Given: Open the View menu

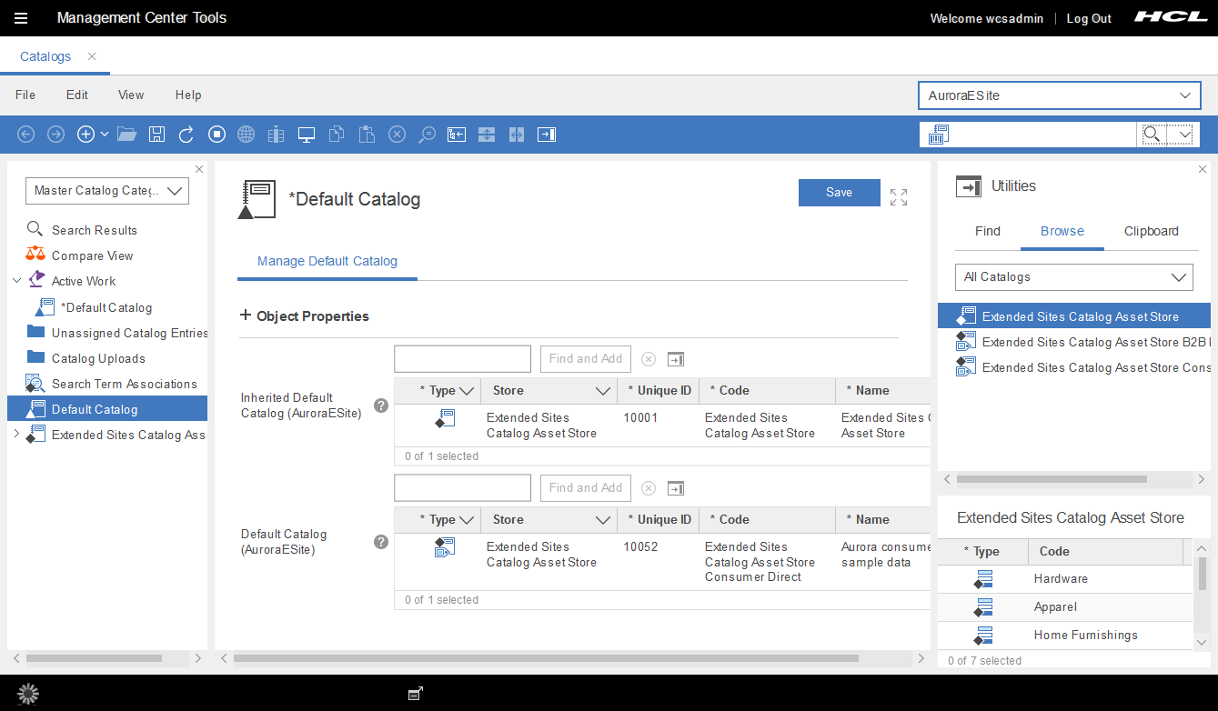Looking at the screenshot, I should click(x=131, y=95).
